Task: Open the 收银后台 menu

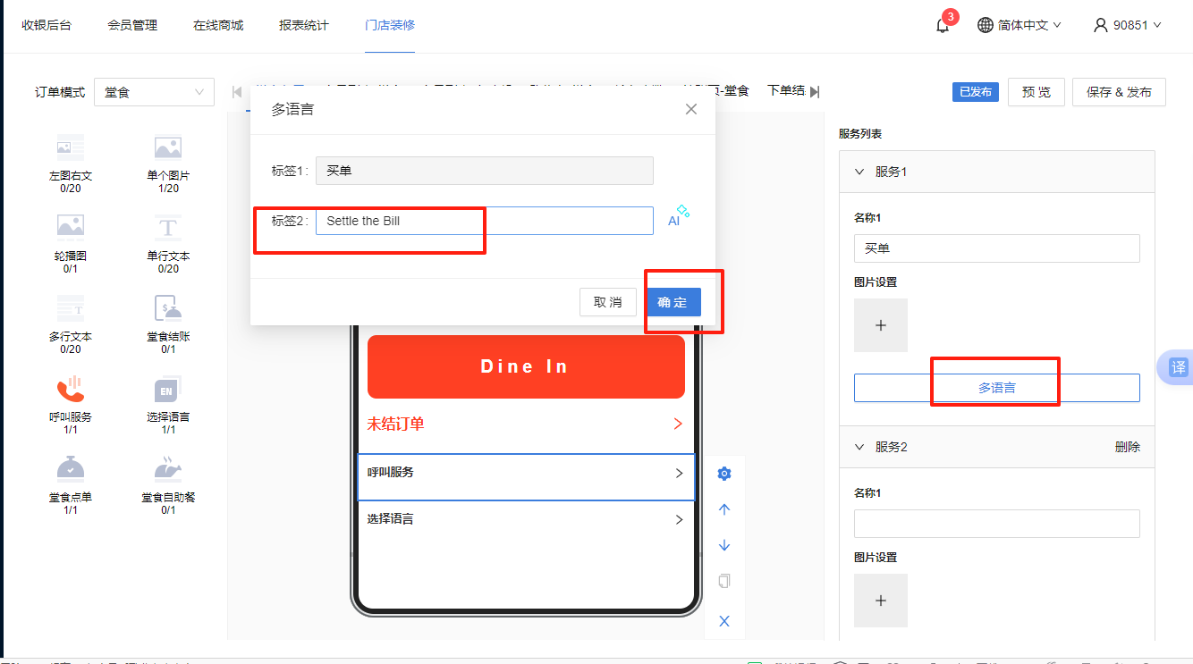Action: click(47, 25)
